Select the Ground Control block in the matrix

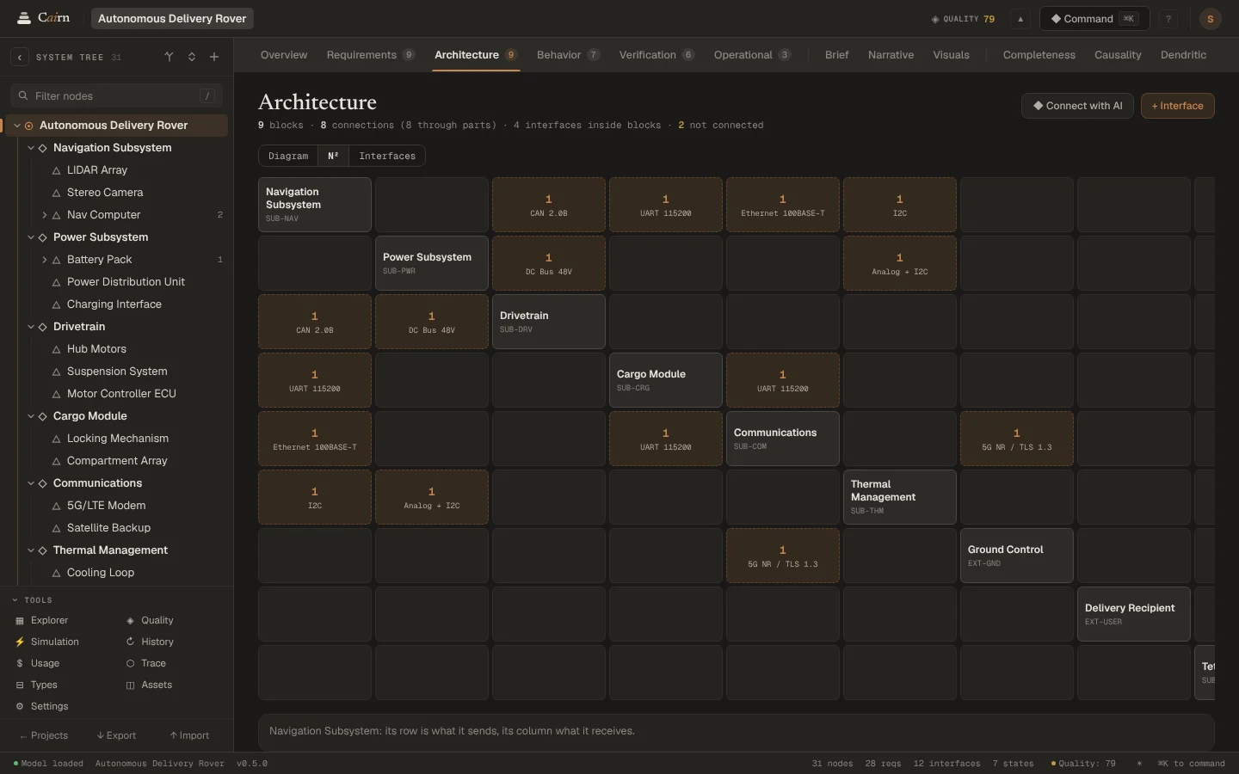point(1017,556)
